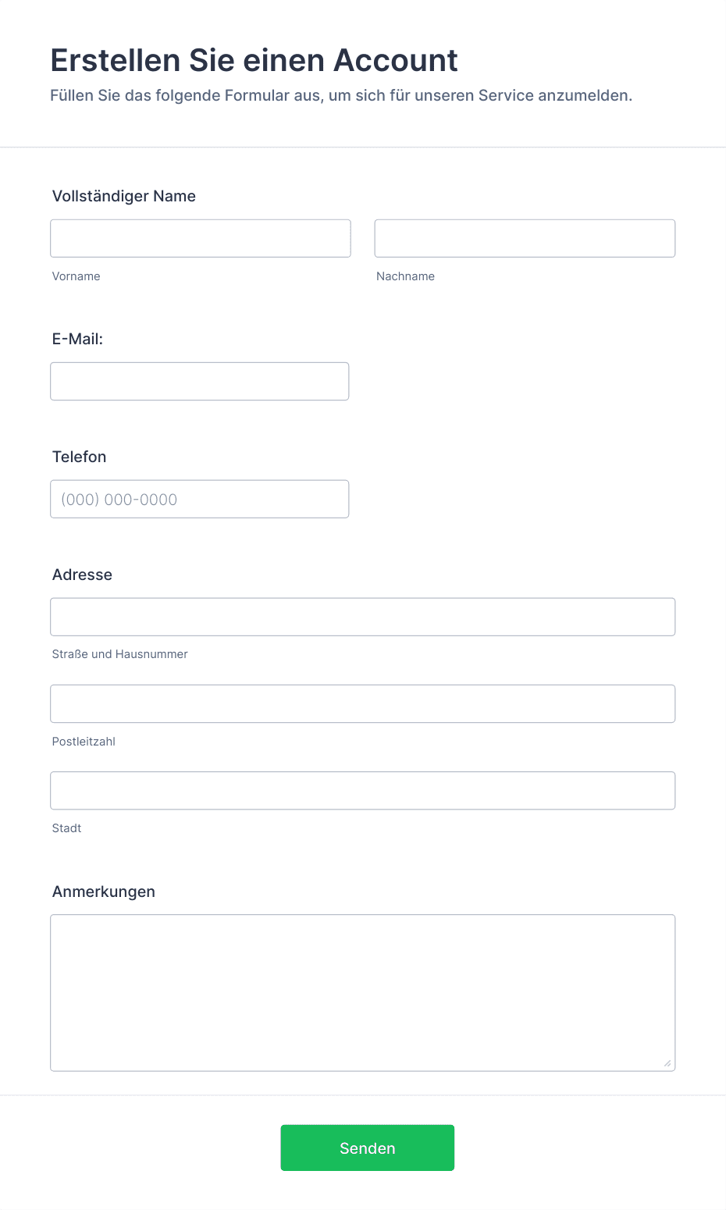Click the "Postleitzahl" sublabel text
The width and height of the screenshot is (726, 1210).
coord(84,742)
